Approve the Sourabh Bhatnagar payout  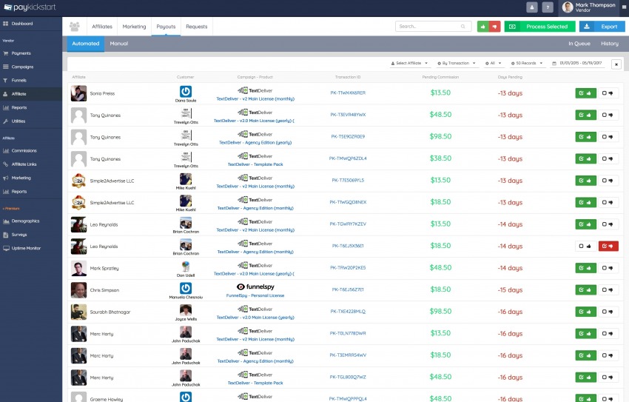click(x=585, y=312)
